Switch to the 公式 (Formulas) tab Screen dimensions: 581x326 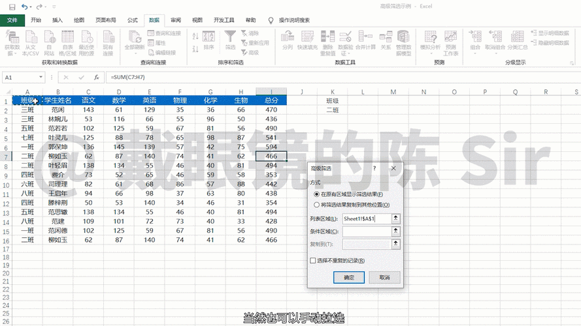pyautogui.click(x=132, y=20)
